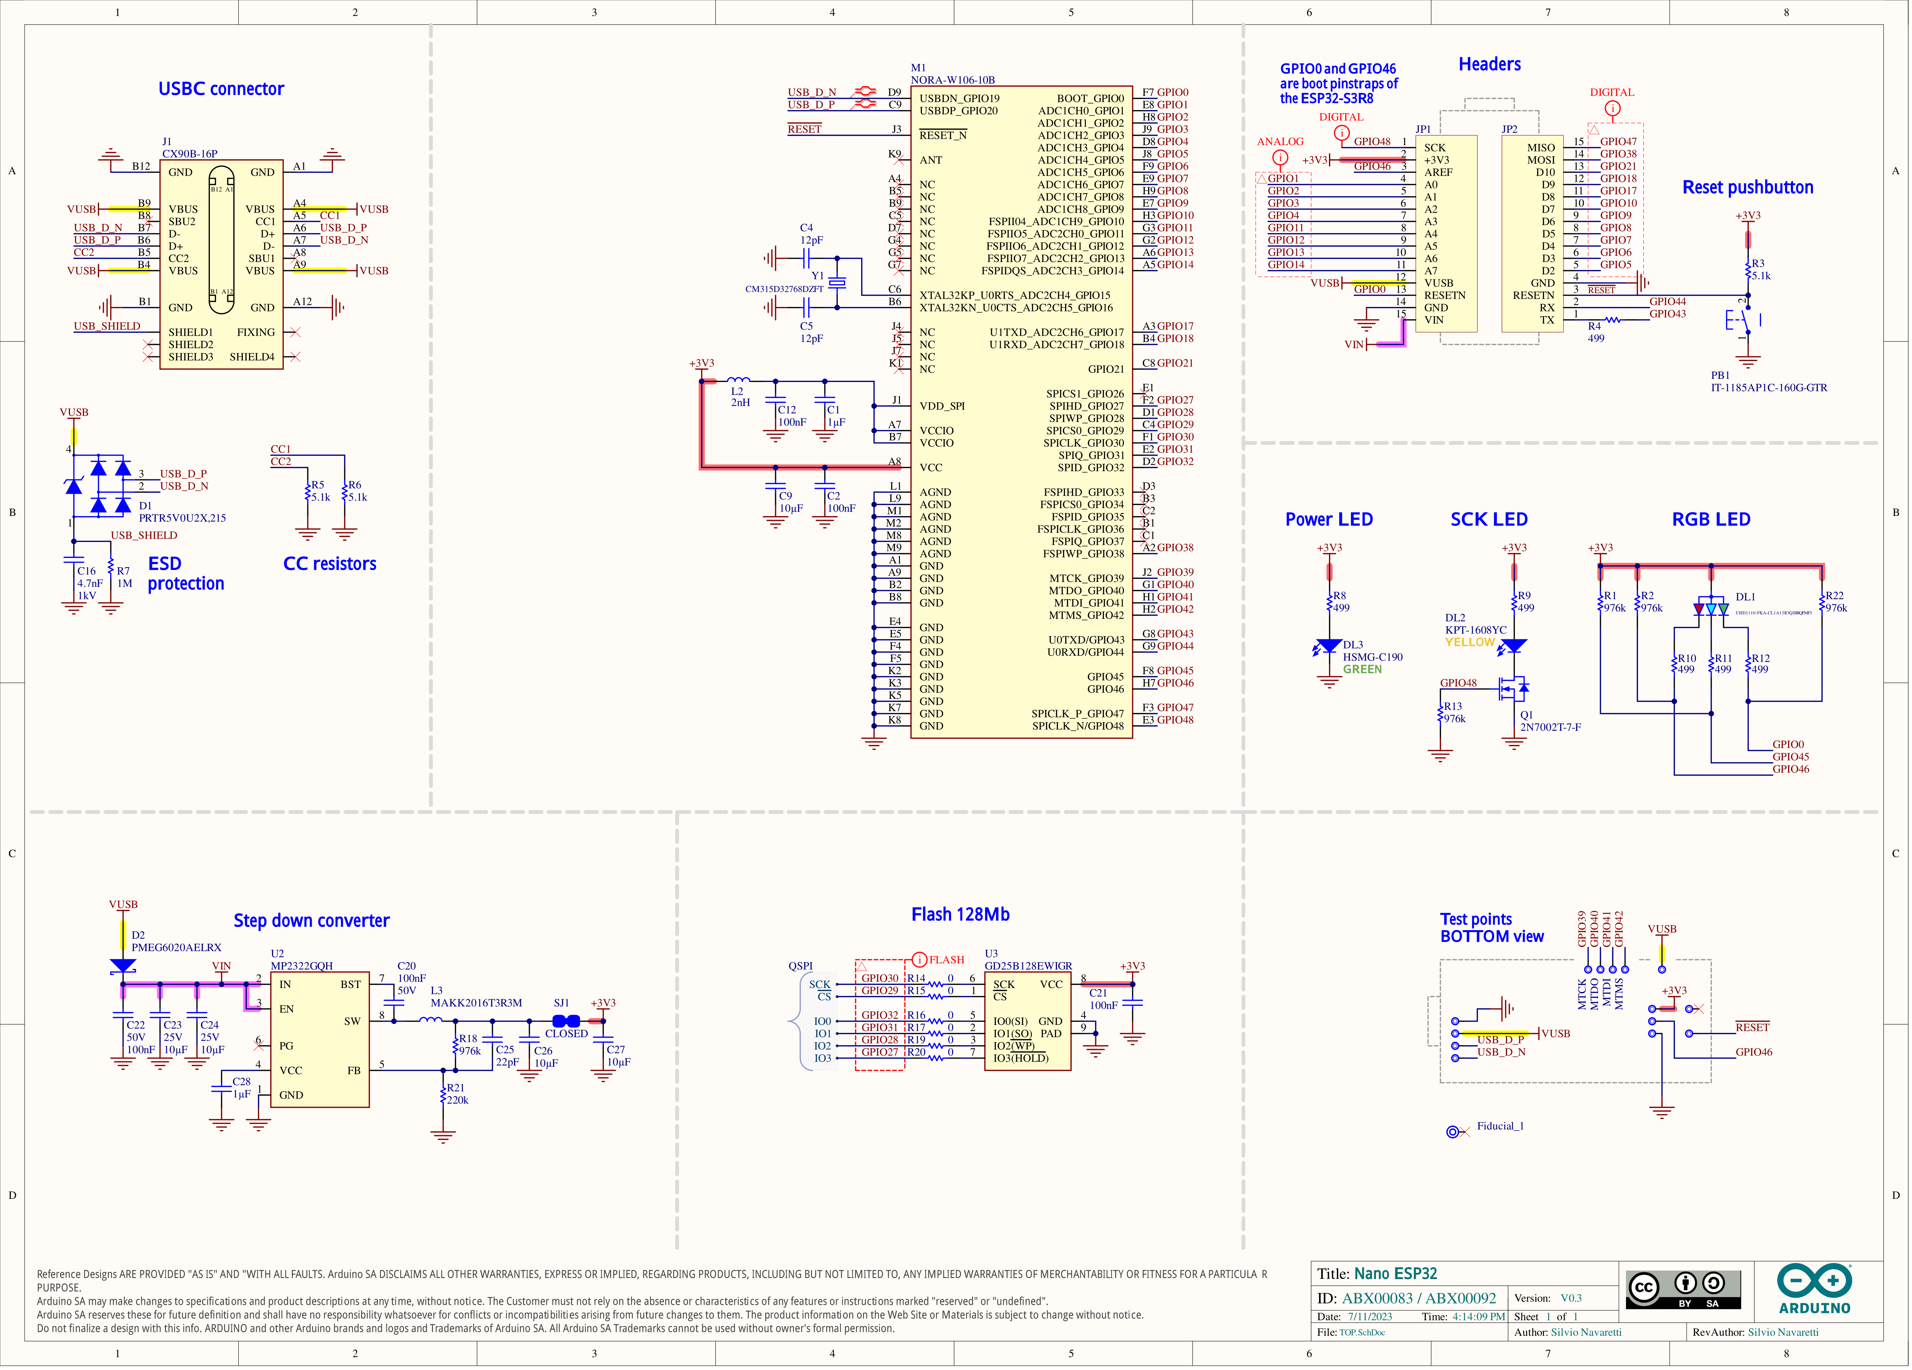This screenshot has width=1912, height=1370.
Task: Select the L2 2nH inductor symbol
Action: [x=738, y=380]
